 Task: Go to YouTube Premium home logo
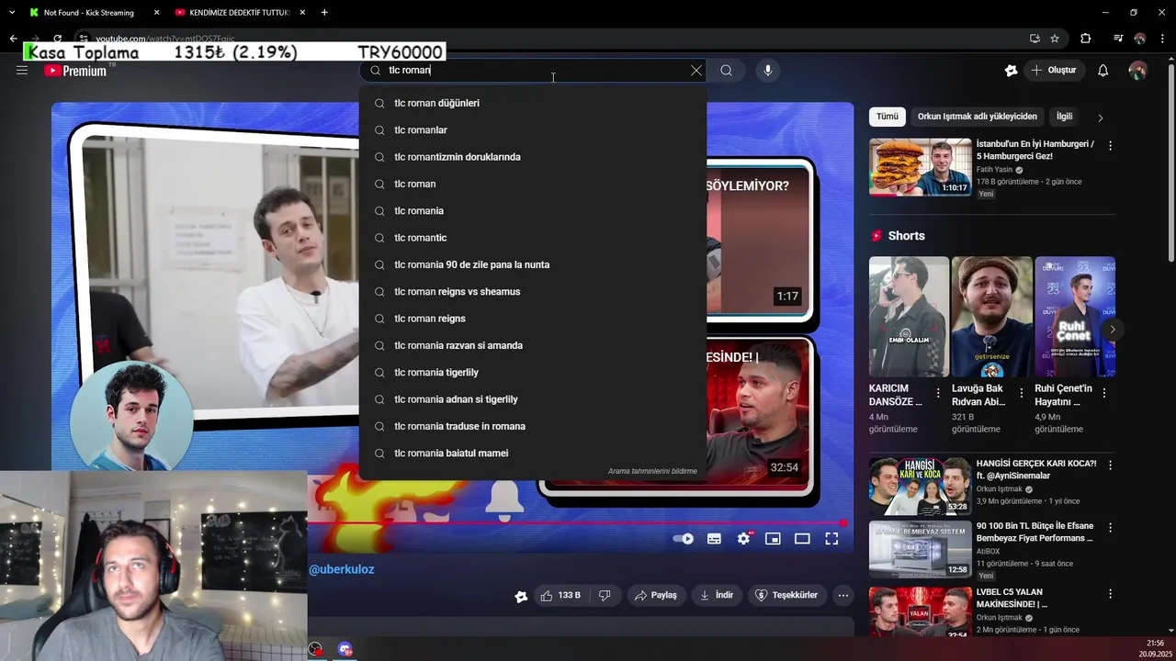pyautogui.click(x=75, y=71)
